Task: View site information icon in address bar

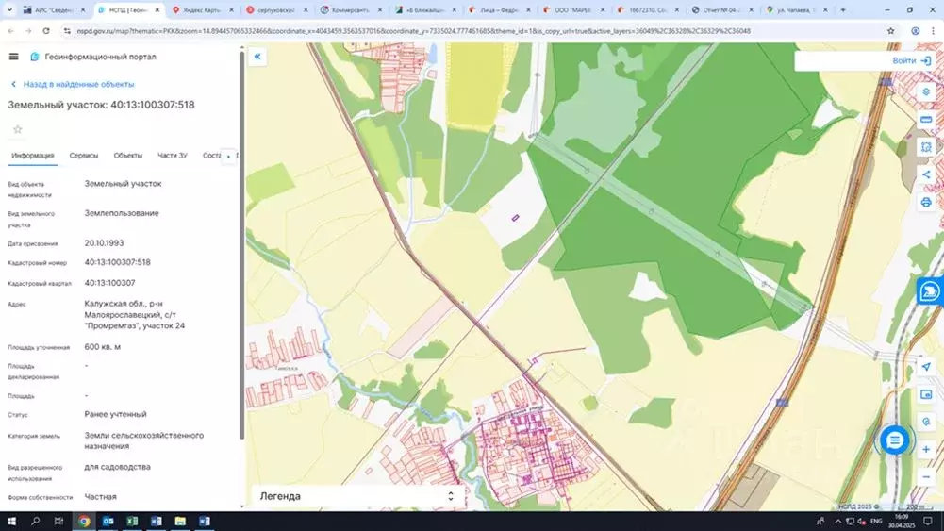Action: click(x=67, y=31)
